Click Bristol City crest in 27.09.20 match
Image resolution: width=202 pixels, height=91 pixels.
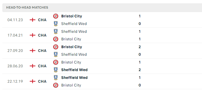click(x=56, y=47)
